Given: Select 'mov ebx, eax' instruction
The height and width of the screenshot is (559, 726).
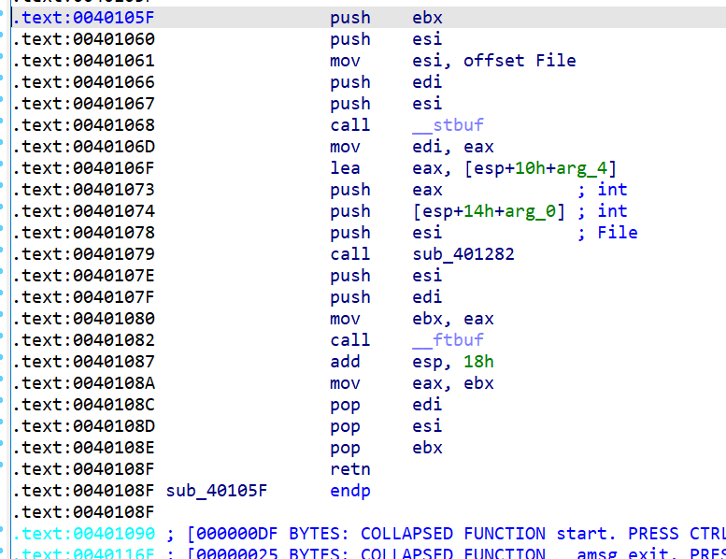Looking at the screenshot, I should tap(412, 319).
